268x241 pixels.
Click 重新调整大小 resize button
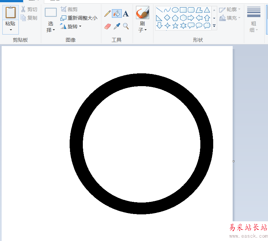(79, 18)
